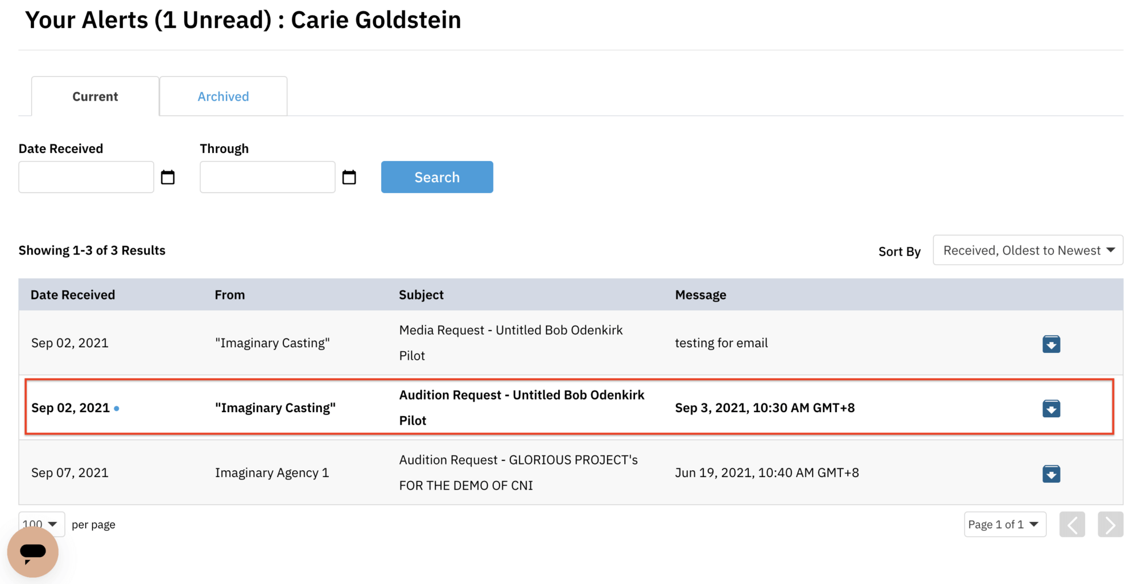Open the Sort By dropdown
Viewport: 1138px width, 584px height.
coord(1028,250)
